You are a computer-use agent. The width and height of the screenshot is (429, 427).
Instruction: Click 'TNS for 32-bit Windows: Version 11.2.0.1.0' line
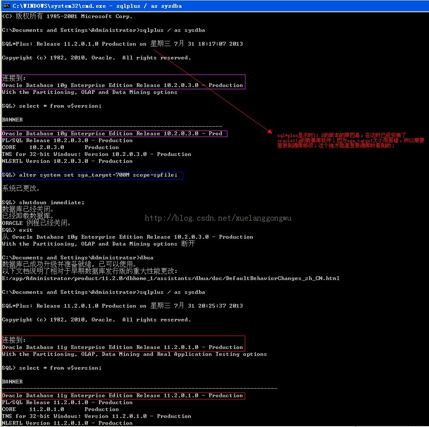(96, 416)
